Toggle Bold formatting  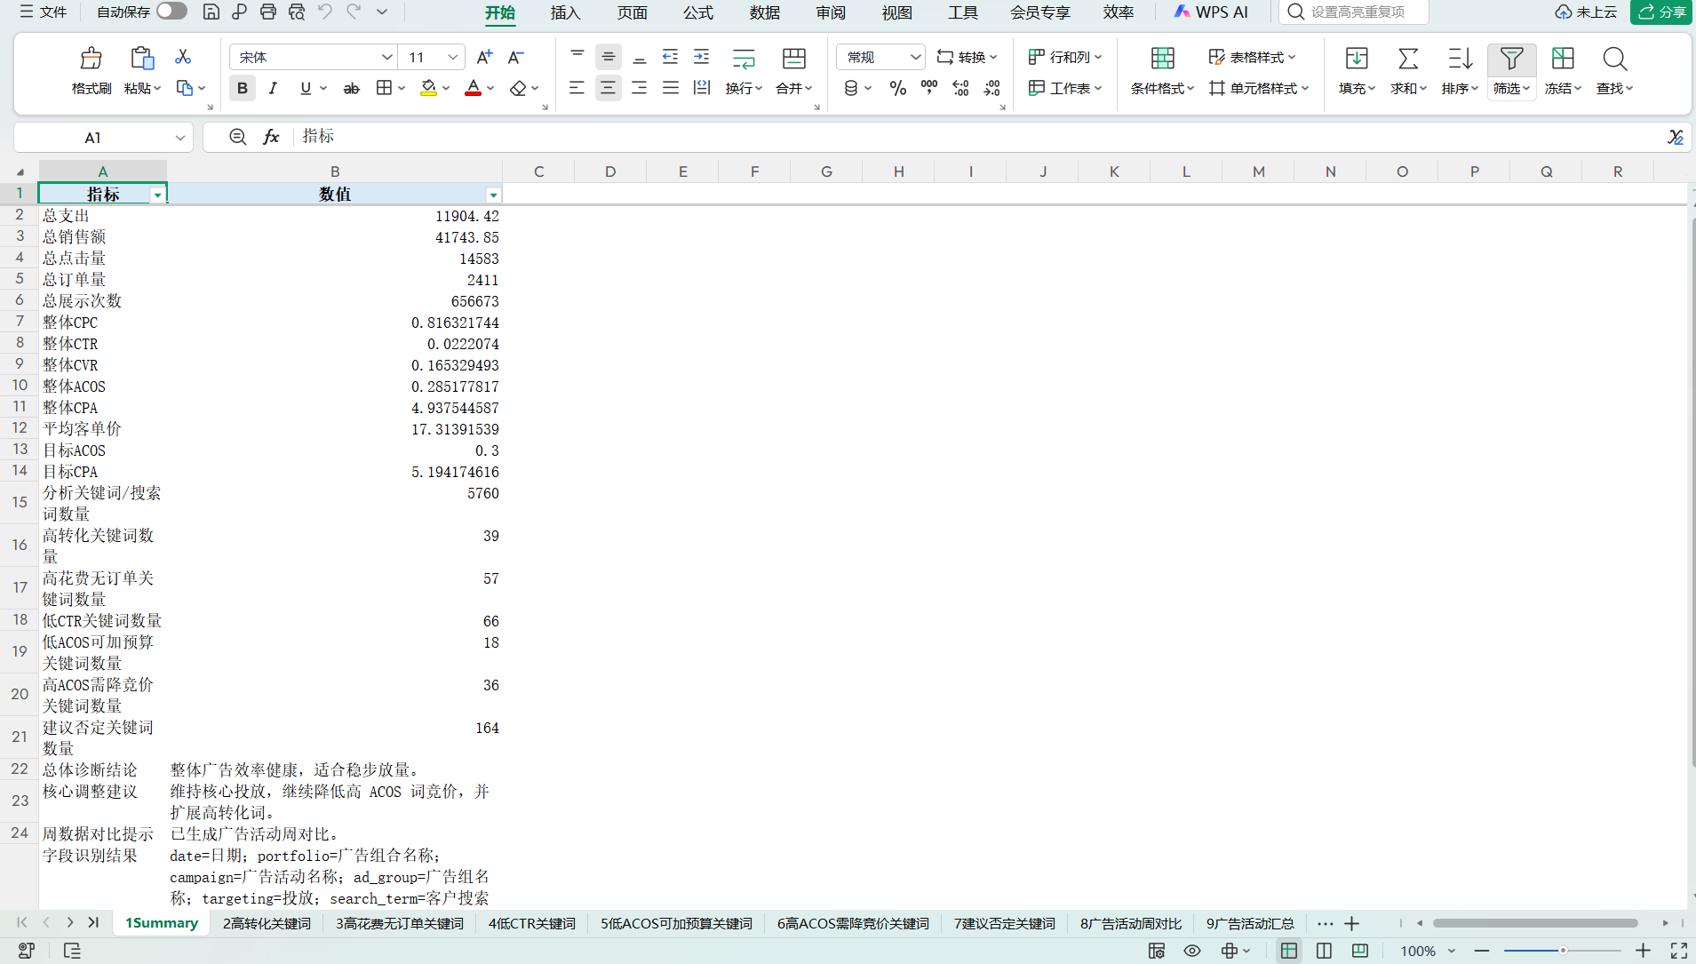(242, 88)
